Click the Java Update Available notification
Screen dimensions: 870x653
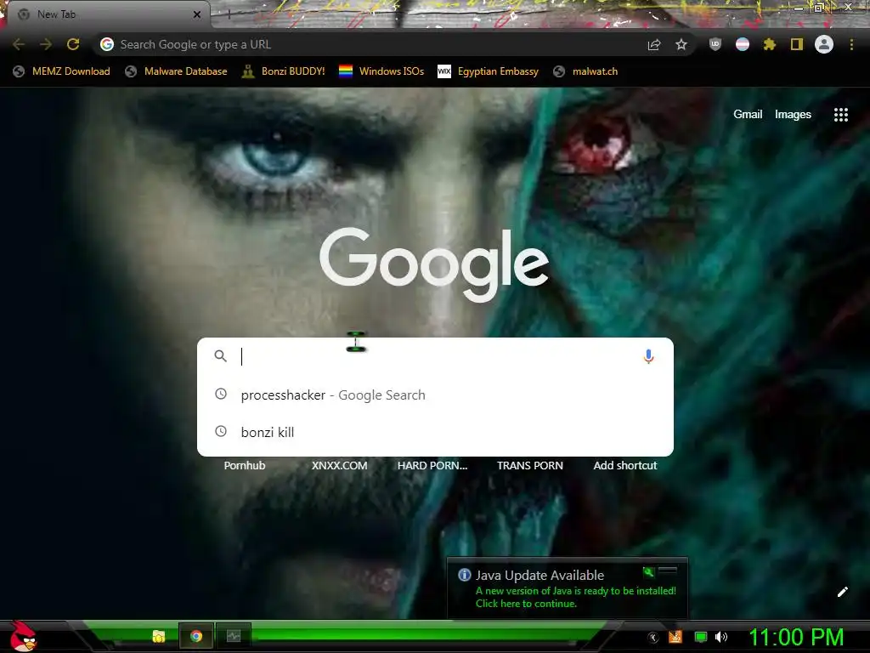point(567,588)
